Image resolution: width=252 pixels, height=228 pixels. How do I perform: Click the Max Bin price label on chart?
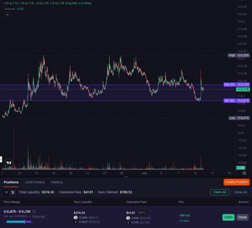pos(236,84)
